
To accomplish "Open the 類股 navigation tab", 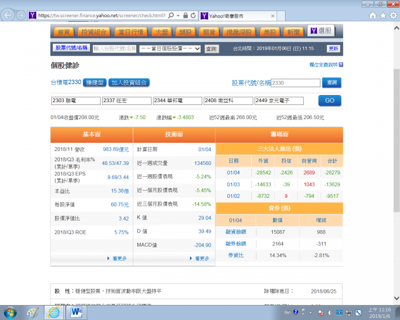I will [x=186, y=32].
